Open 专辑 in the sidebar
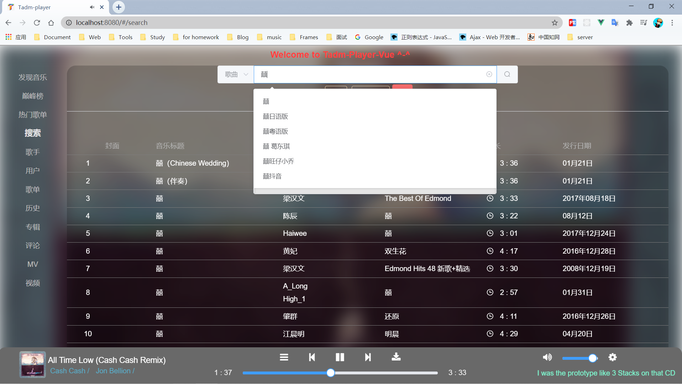Screen dimensions: 682x384 tap(33, 227)
